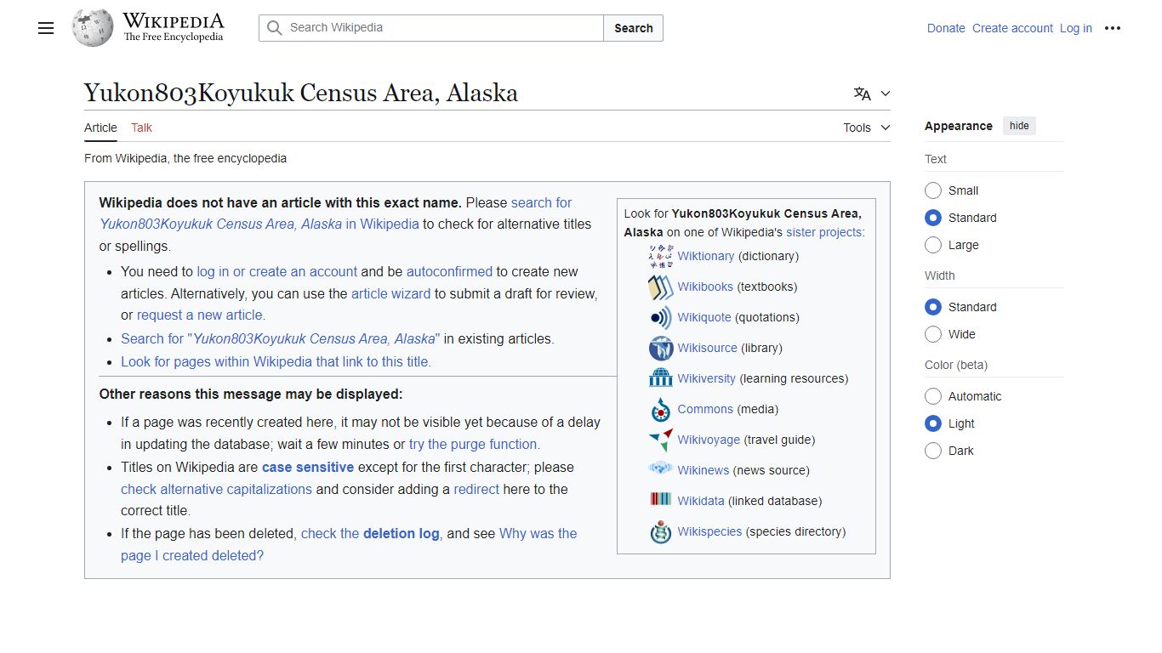This screenshot has height=653, width=1162.
Task: Select Dark color mode
Action: [x=933, y=451]
